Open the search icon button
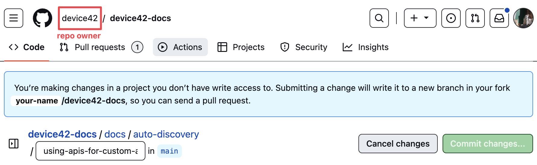Screen dimensions: 537x165 click(379, 18)
